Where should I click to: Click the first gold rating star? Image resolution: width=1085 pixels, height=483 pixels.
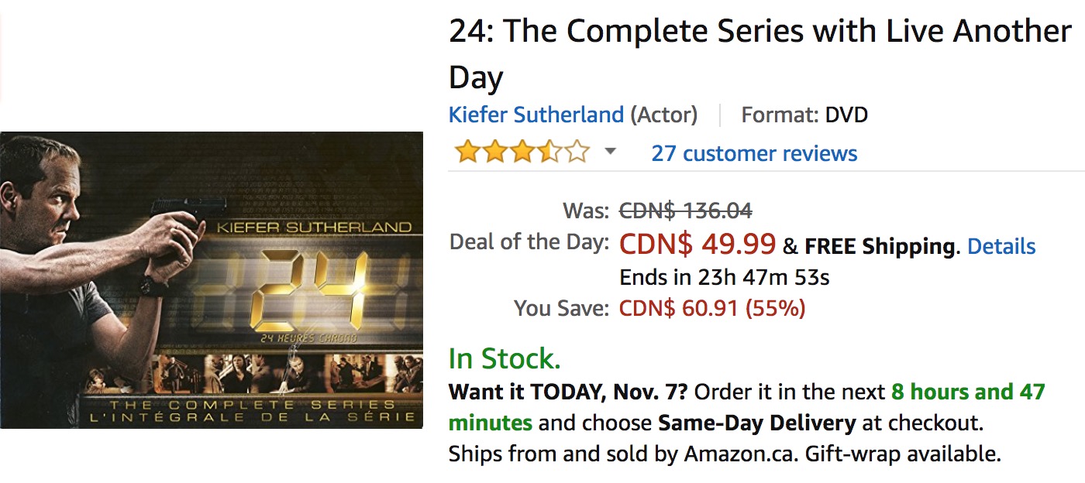click(467, 152)
